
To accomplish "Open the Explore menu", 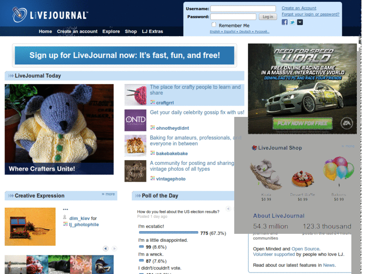I will [x=111, y=32].
